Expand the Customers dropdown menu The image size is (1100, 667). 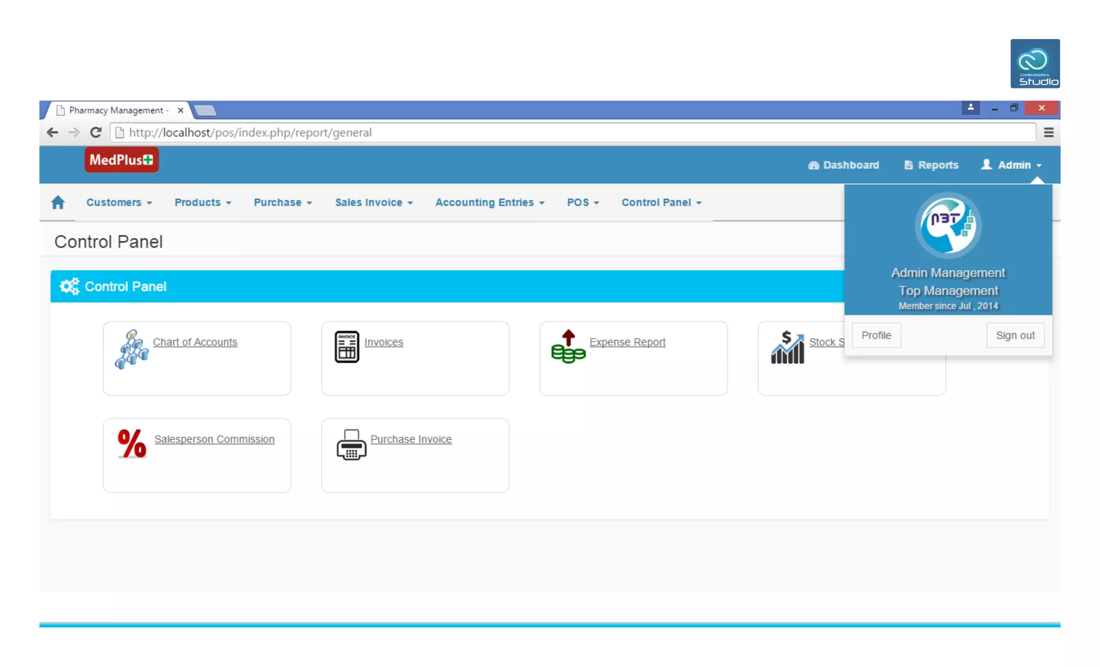coord(119,202)
